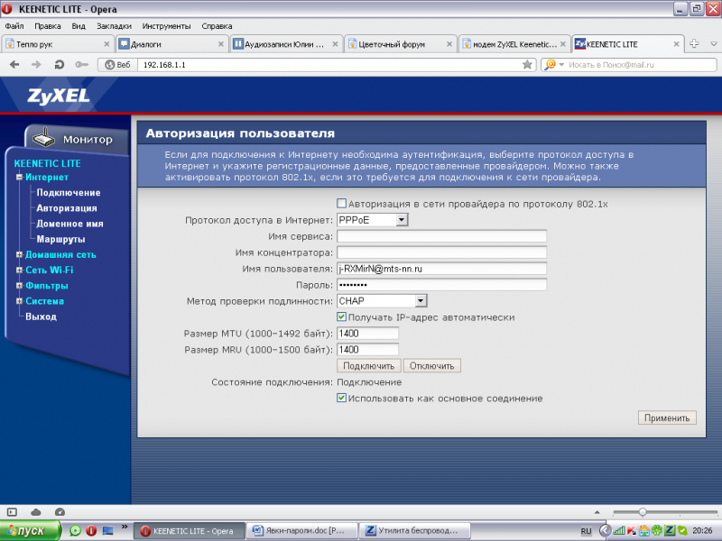Screen dimensions: 722x541
Task: Click the Веб globe badge in address bar
Action: [118, 65]
